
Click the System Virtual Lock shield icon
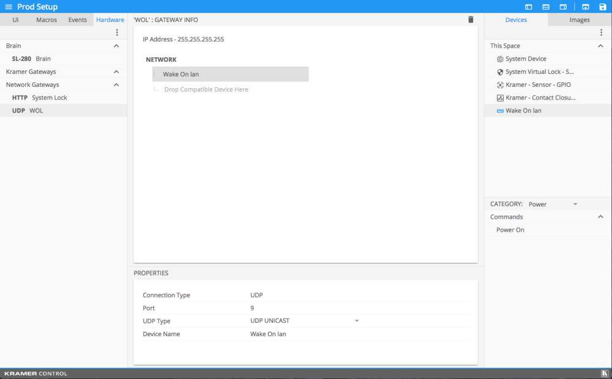pos(500,72)
